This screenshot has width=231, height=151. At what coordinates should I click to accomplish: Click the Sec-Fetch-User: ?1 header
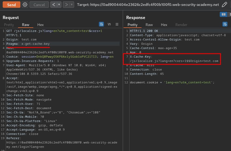click(23, 104)
